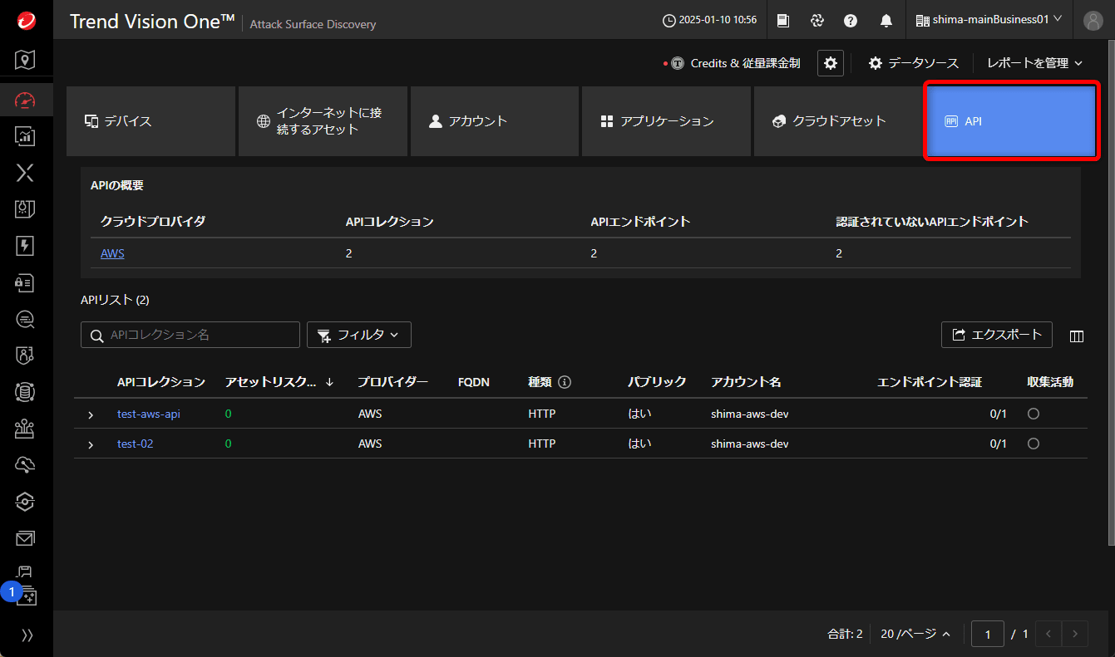
Task: Switch to インターネットに接続するアセット tab
Action: [x=323, y=121]
